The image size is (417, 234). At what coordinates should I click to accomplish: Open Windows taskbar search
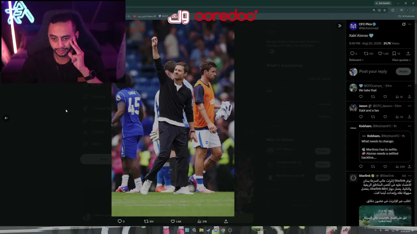coord(194,230)
